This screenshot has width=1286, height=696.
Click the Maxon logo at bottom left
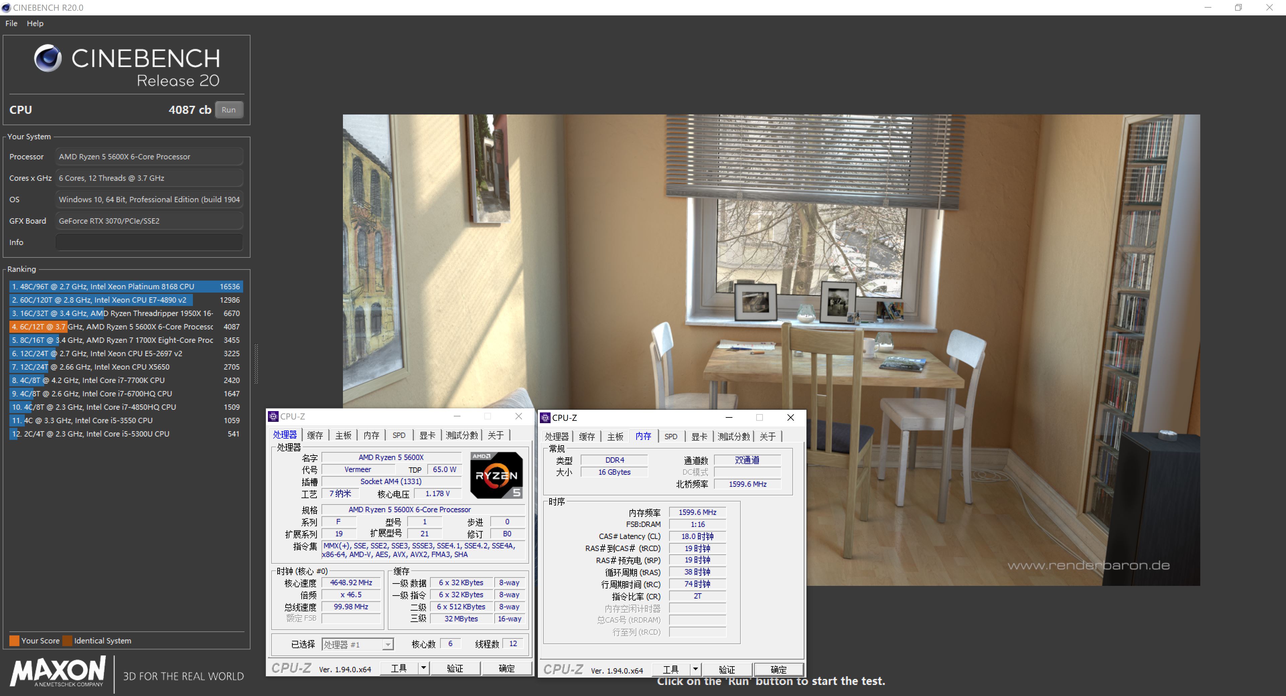pos(58,672)
